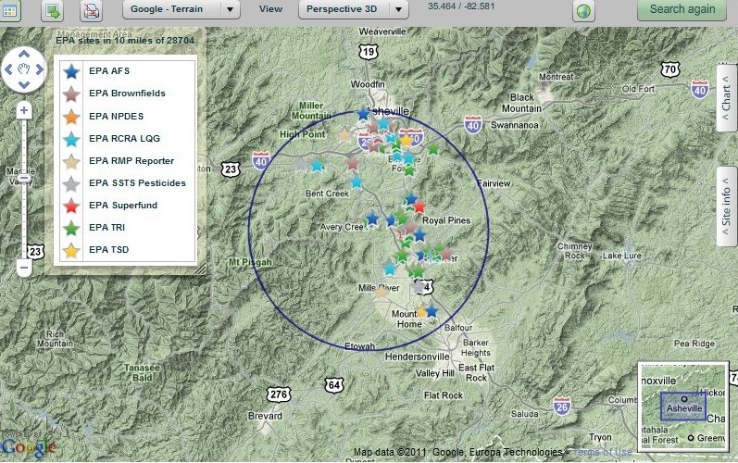Click the EPA RCRA LQG legend label
The image size is (738, 463).
(x=124, y=138)
